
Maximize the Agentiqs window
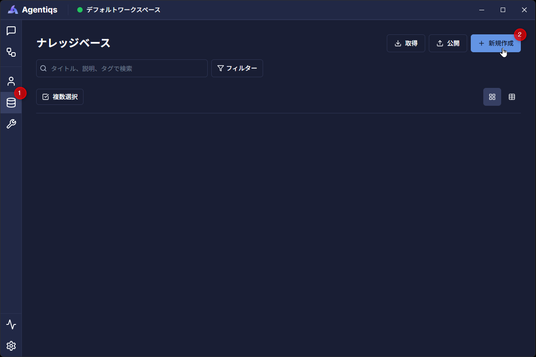click(x=503, y=10)
